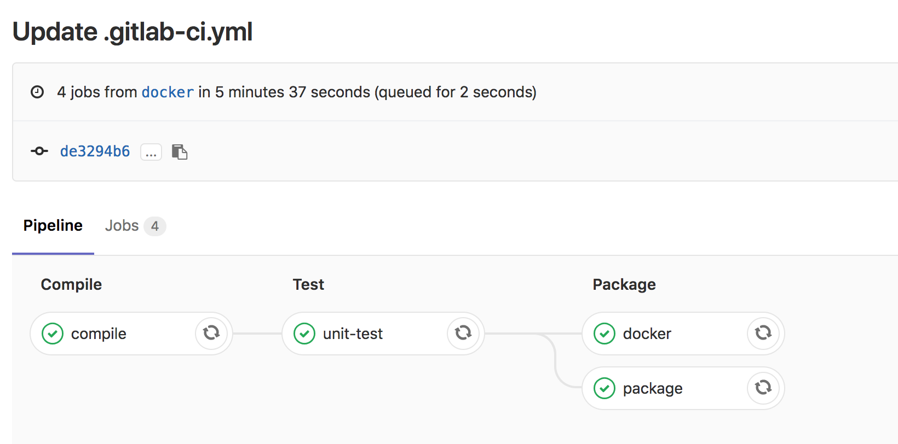The height and width of the screenshot is (444, 898).
Task: Open the docker branch link
Action: [168, 92]
